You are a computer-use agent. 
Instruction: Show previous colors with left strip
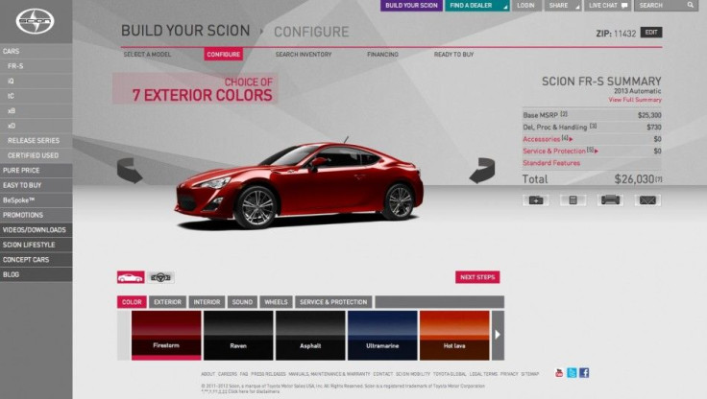click(x=124, y=335)
